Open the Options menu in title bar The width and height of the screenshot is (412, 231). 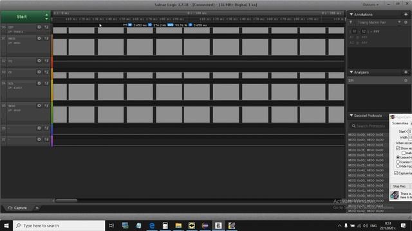pyautogui.click(x=371, y=4)
